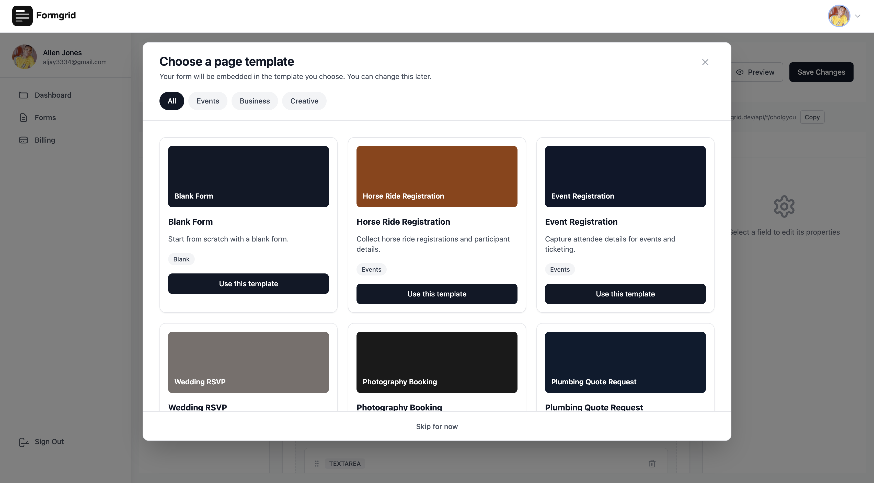Screen dimensions: 874x483
Task: Click the Sign Out icon
Action: (24, 442)
